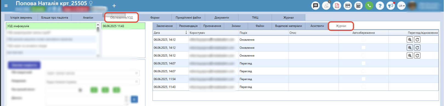Open Призначення sub-tab
The width and height of the screenshot is (444, 106).
(x=212, y=26)
